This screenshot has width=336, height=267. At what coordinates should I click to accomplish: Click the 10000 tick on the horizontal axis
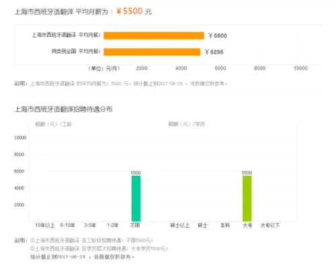tap(300, 68)
